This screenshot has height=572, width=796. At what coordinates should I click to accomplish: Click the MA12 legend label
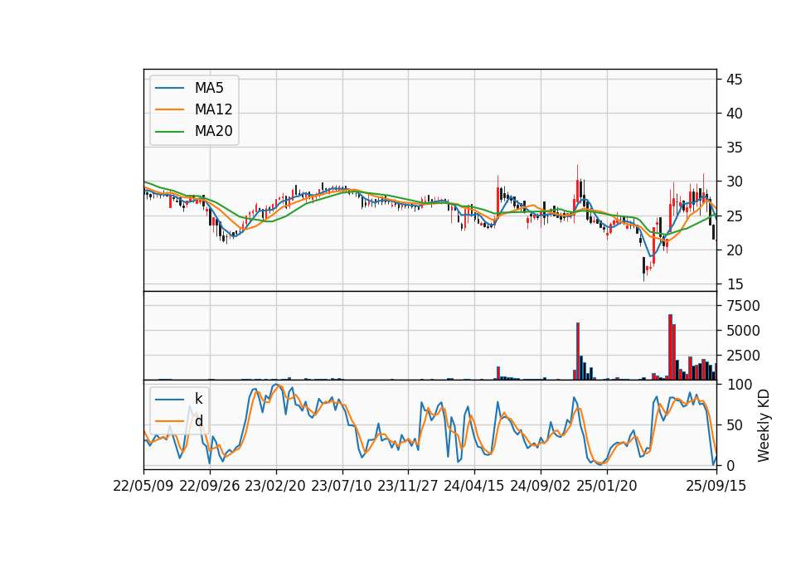coord(213,109)
